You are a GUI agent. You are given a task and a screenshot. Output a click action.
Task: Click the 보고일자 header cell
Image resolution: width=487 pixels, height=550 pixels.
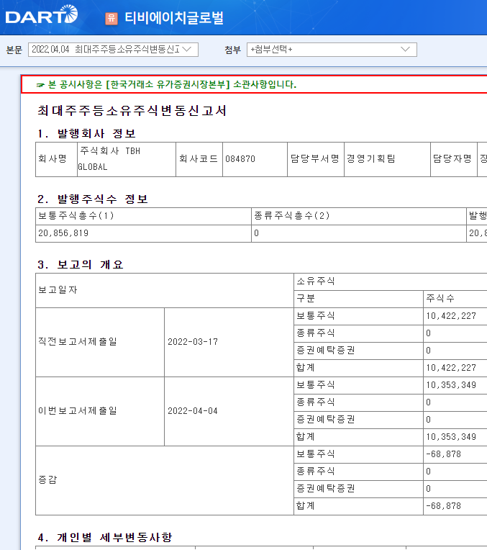pos(165,290)
